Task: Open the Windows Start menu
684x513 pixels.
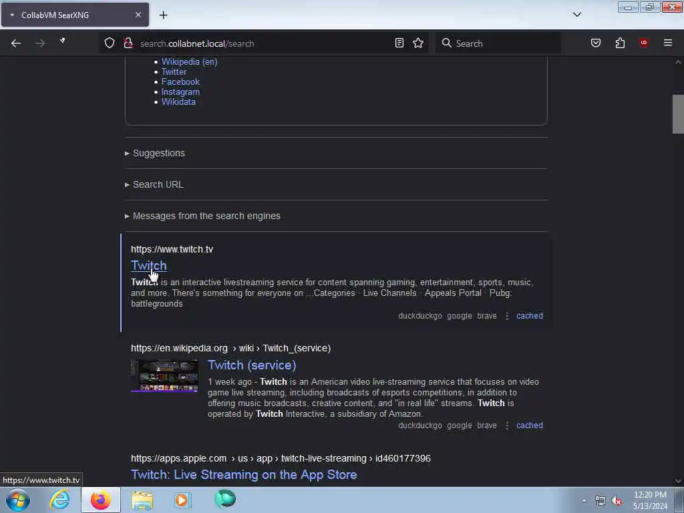Action: [18, 500]
